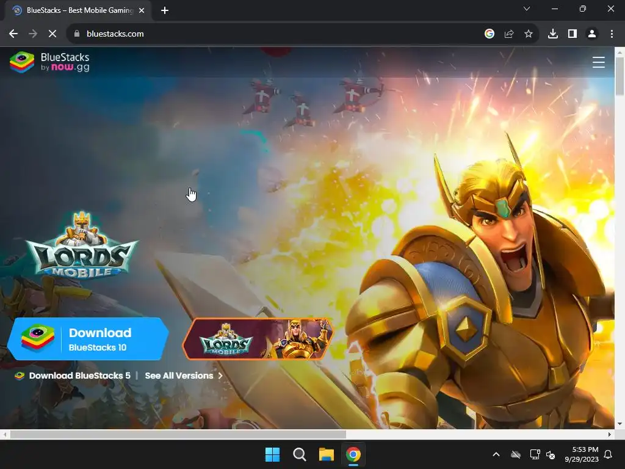Open the Lords Mobile game banner
The width and height of the screenshot is (625, 469).
click(258, 339)
